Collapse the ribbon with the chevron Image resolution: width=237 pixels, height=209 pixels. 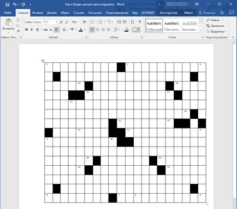pyautogui.click(x=233, y=37)
